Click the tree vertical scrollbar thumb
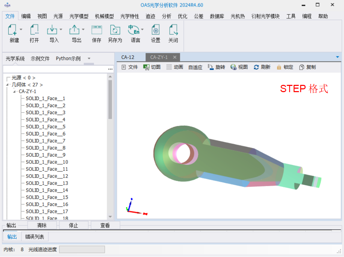Viewport: 344px width, 257px height. (x=110, y=99)
